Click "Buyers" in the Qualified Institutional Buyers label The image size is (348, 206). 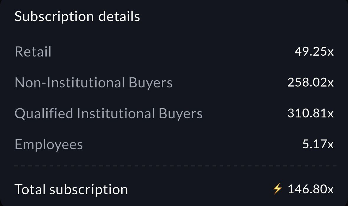tap(181, 114)
